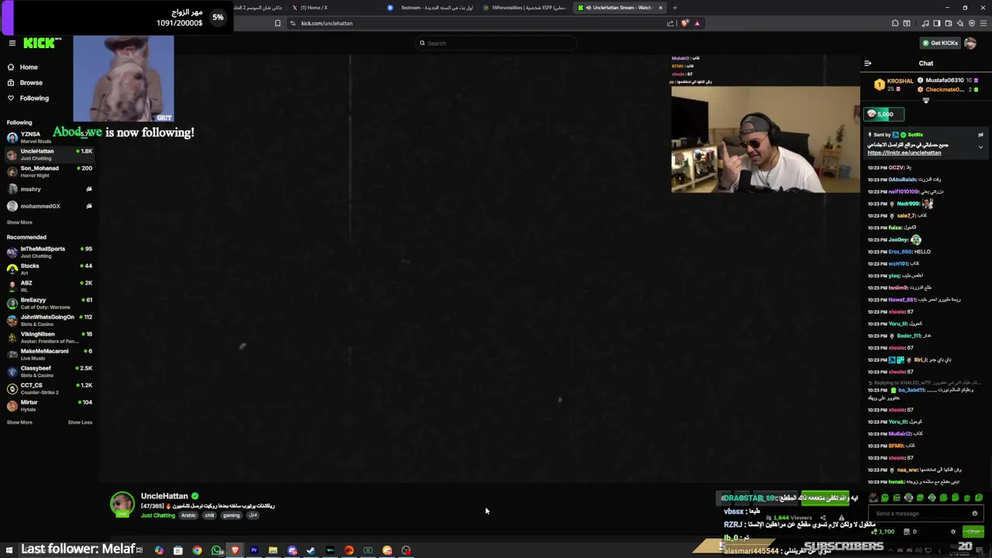This screenshot has height=558, width=992.
Task: Open Brave Rewards triangle icon
Action: [x=697, y=23]
